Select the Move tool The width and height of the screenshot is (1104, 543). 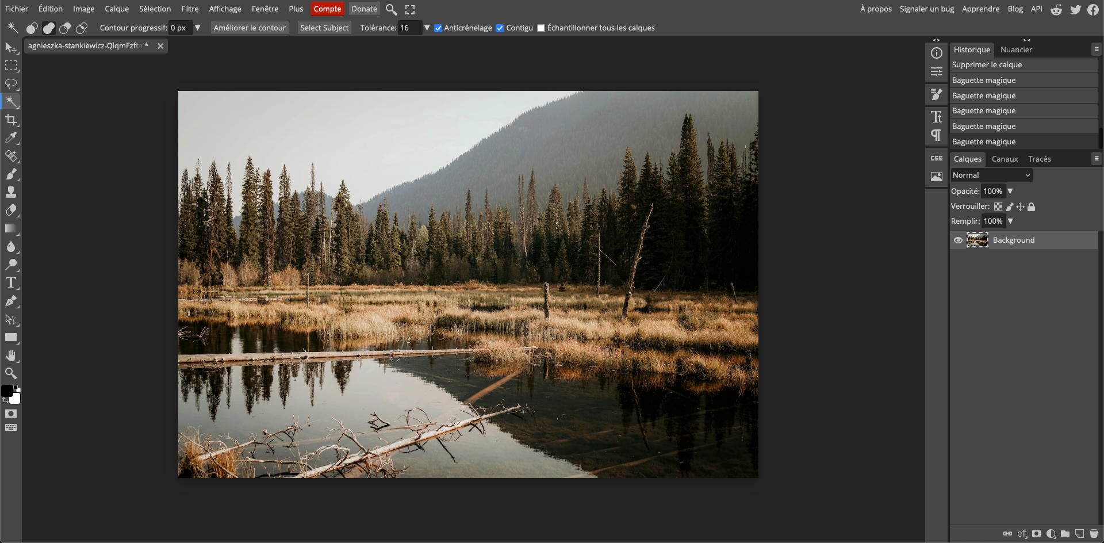click(11, 48)
